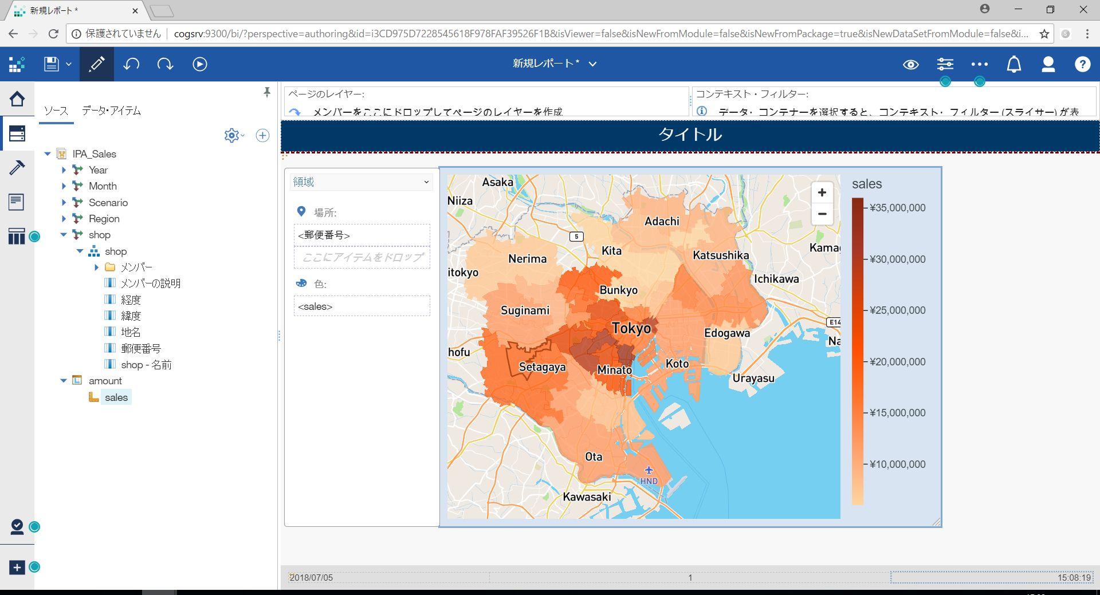The image size is (1100, 595).
Task: Click the sales color legend gradient bar
Action: point(857,352)
